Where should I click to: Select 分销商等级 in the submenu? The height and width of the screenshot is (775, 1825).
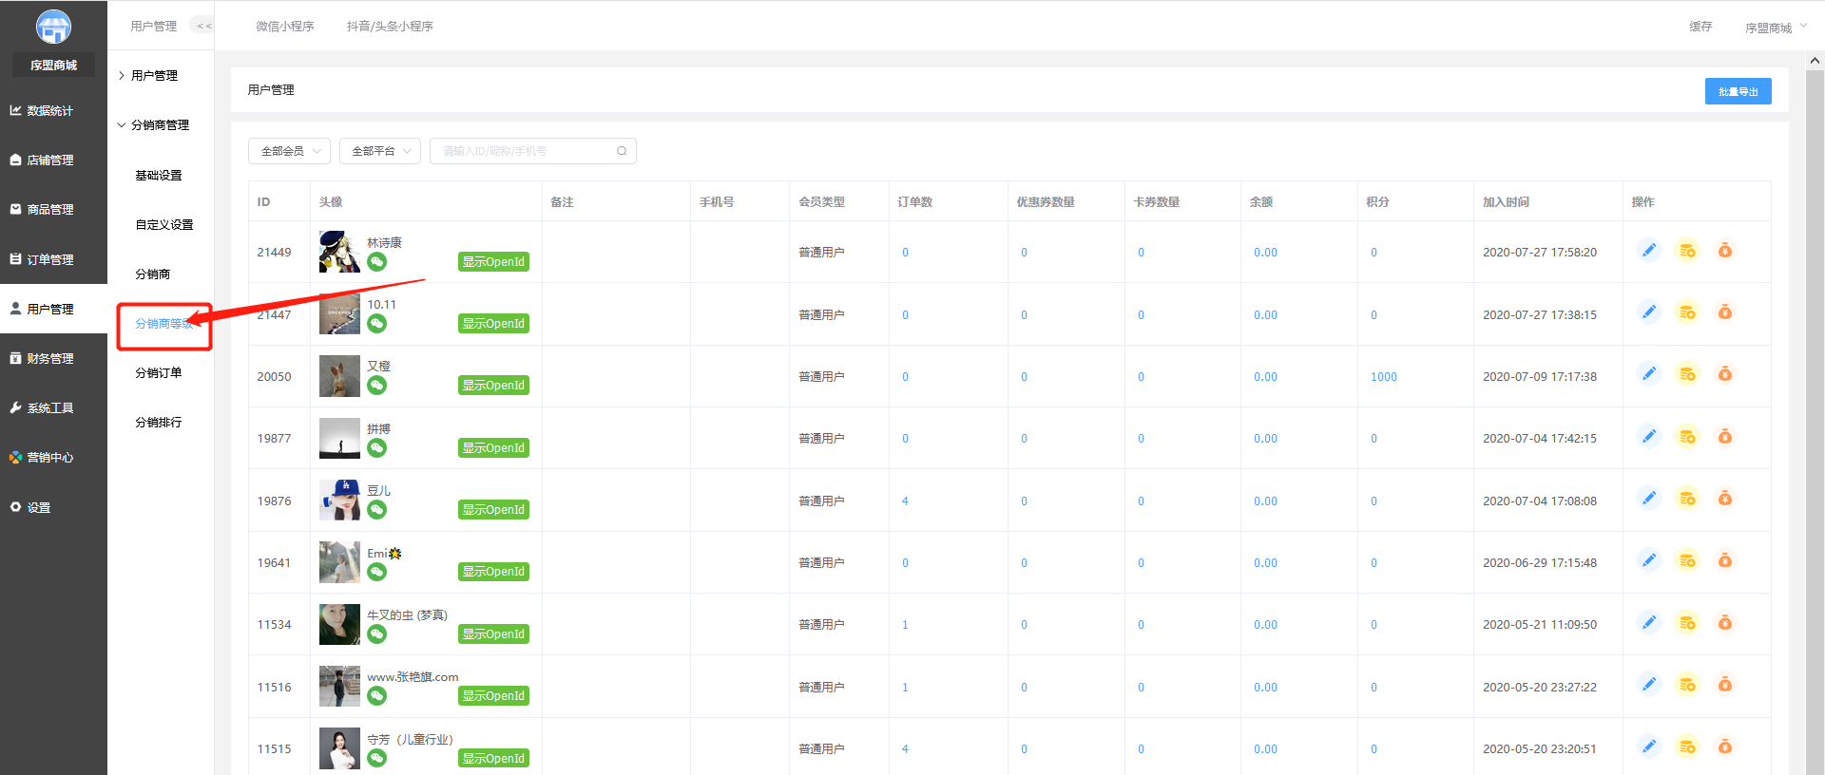[164, 324]
